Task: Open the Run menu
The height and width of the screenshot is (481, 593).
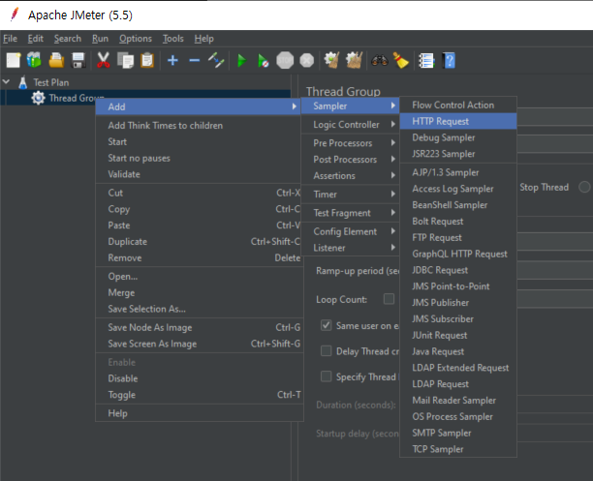Action: click(100, 39)
